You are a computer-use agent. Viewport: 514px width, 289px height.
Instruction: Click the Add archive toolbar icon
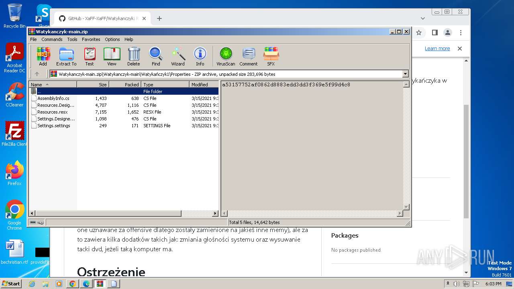tap(43, 56)
